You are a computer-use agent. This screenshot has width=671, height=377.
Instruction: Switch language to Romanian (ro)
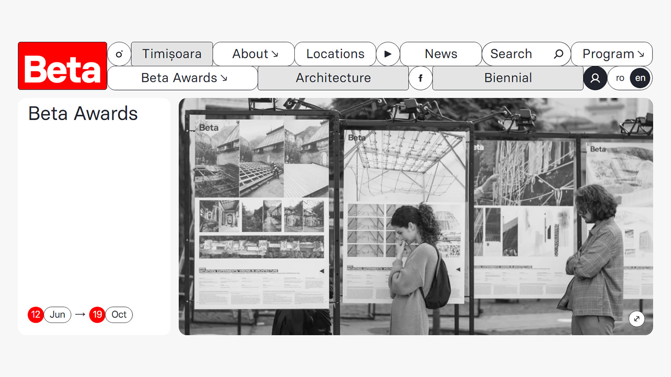click(620, 78)
